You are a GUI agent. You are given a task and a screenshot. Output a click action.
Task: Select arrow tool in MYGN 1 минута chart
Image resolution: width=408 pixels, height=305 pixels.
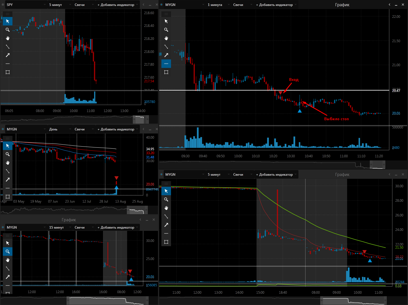point(166,55)
